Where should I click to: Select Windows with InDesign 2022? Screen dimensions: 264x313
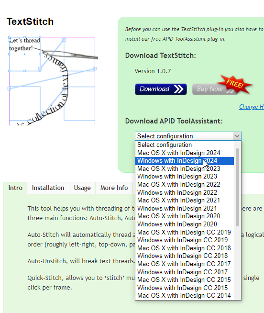click(185, 192)
